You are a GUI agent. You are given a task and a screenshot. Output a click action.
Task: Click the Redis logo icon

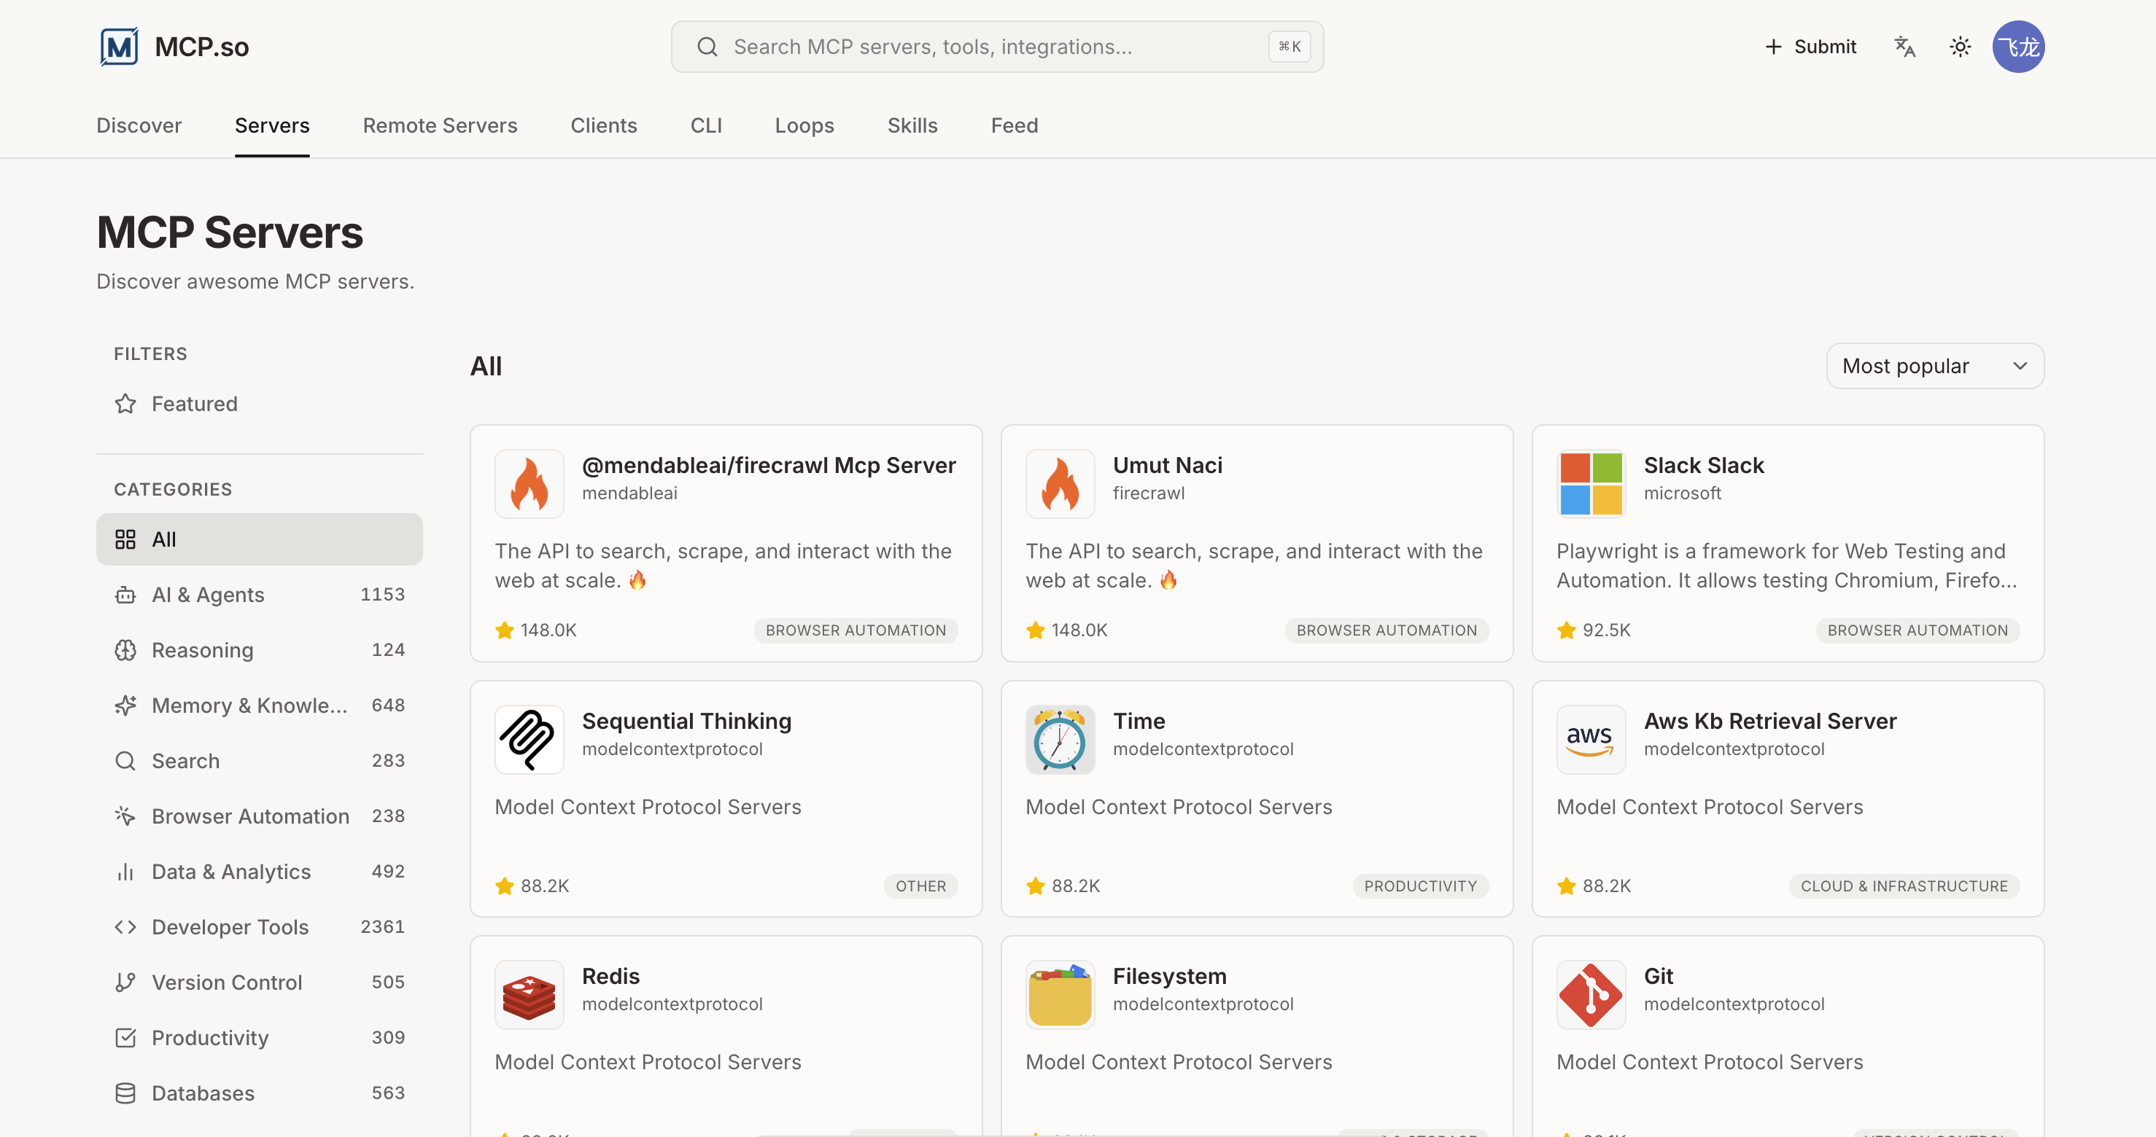[530, 995]
